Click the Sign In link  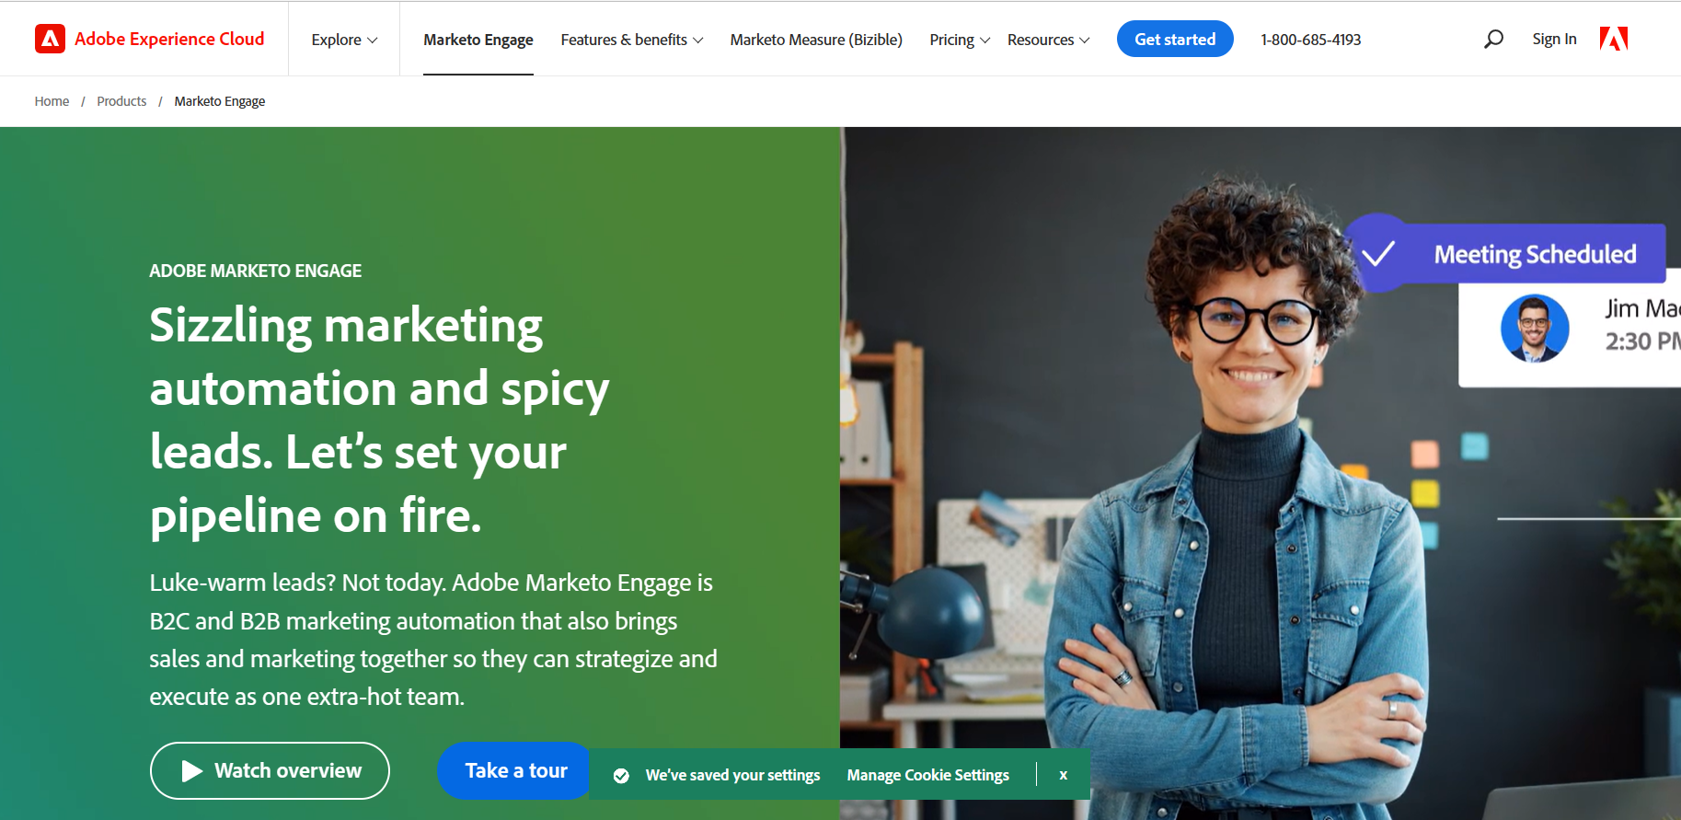1554,39
